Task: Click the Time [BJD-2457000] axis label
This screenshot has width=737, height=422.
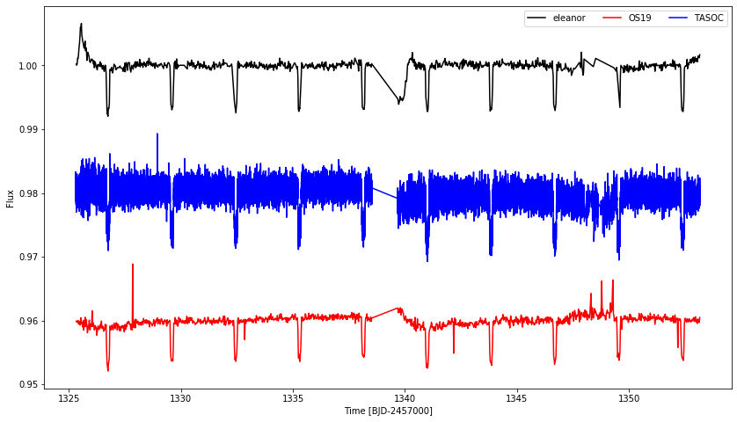Action: [x=388, y=411]
